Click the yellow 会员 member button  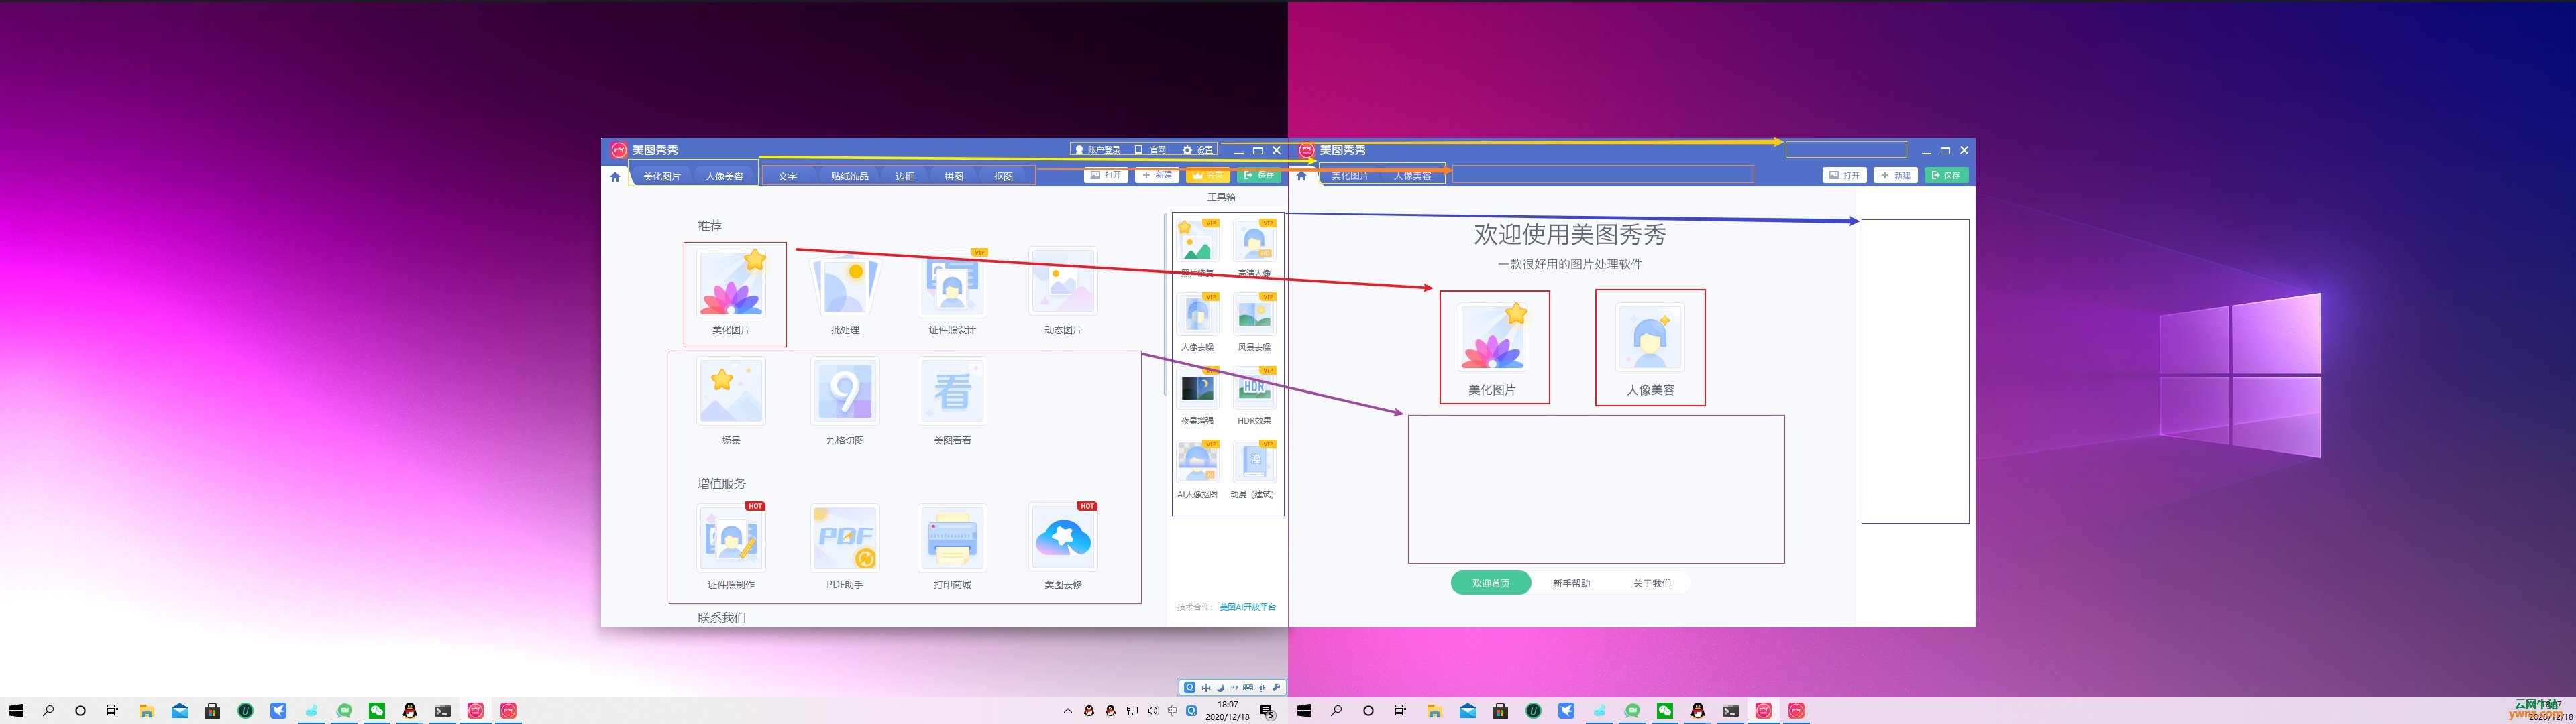click(x=1207, y=175)
